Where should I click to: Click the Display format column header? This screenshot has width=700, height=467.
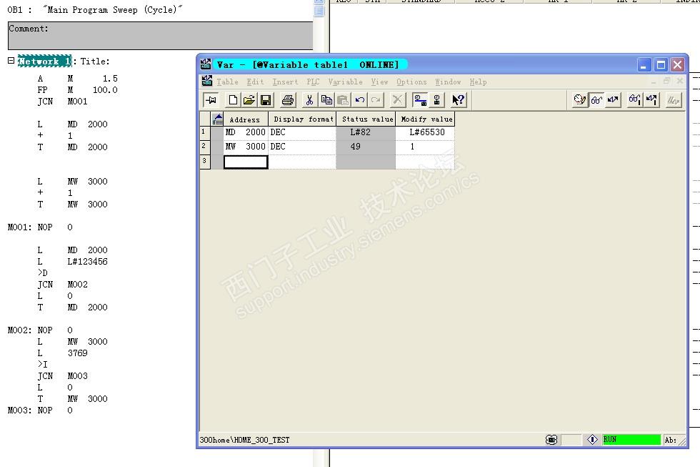tap(303, 119)
